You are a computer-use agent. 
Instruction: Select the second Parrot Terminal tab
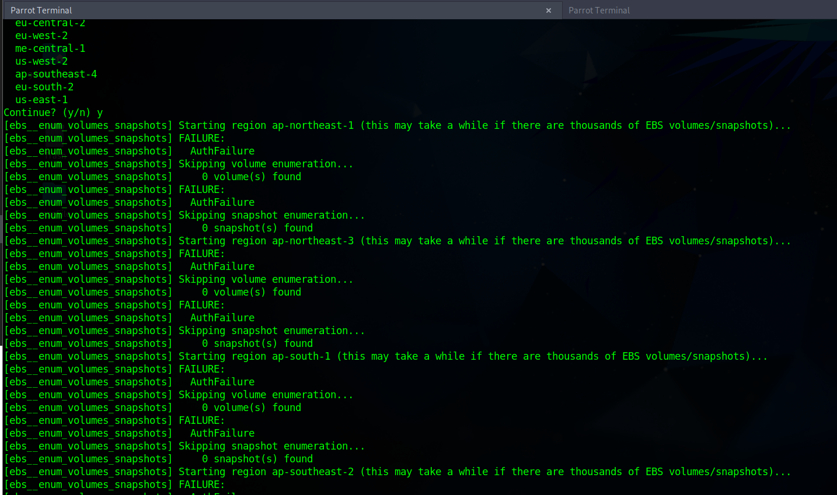click(x=599, y=10)
